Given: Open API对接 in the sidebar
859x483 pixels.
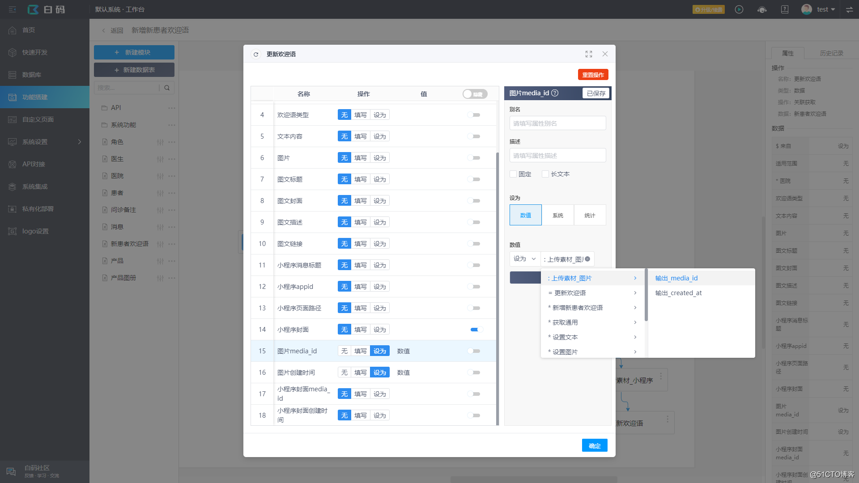Looking at the screenshot, I should (x=45, y=164).
